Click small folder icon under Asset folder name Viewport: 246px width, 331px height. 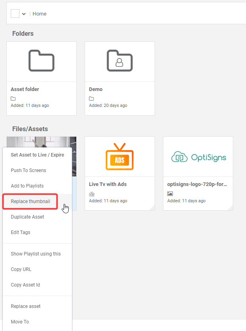pos(13,99)
